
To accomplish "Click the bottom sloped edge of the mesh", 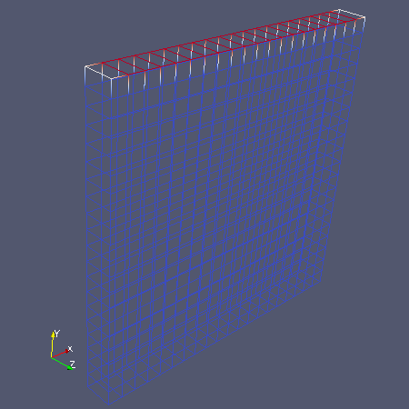I will [215, 343].
